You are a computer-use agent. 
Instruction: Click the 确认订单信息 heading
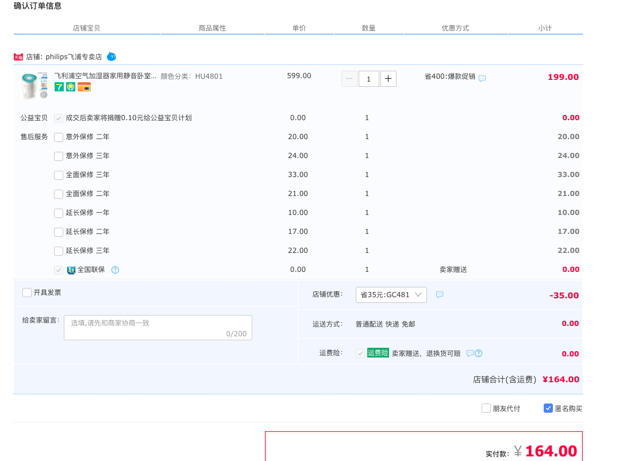(x=37, y=6)
